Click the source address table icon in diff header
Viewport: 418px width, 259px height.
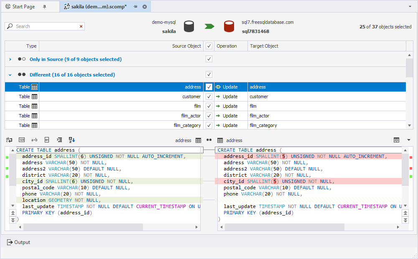click(x=198, y=140)
